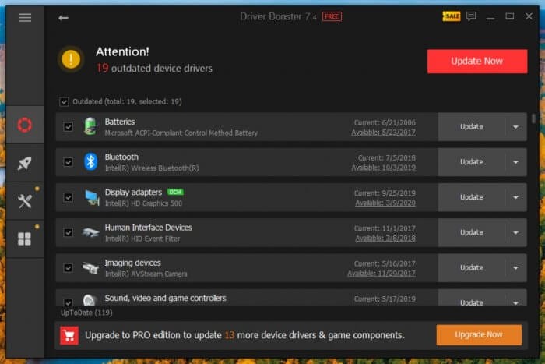The height and width of the screenshot is (364, 545).
Task: Expand the Bluetooth update dropdown arrow
Action: click(515, 162)
